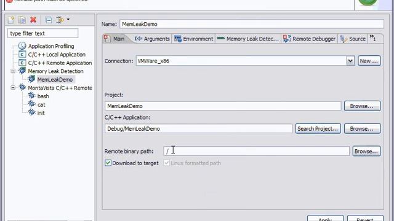The image size is (394, 221).
Task: Select C/C++ Local Application tree entry
Action: coord(57,55)
